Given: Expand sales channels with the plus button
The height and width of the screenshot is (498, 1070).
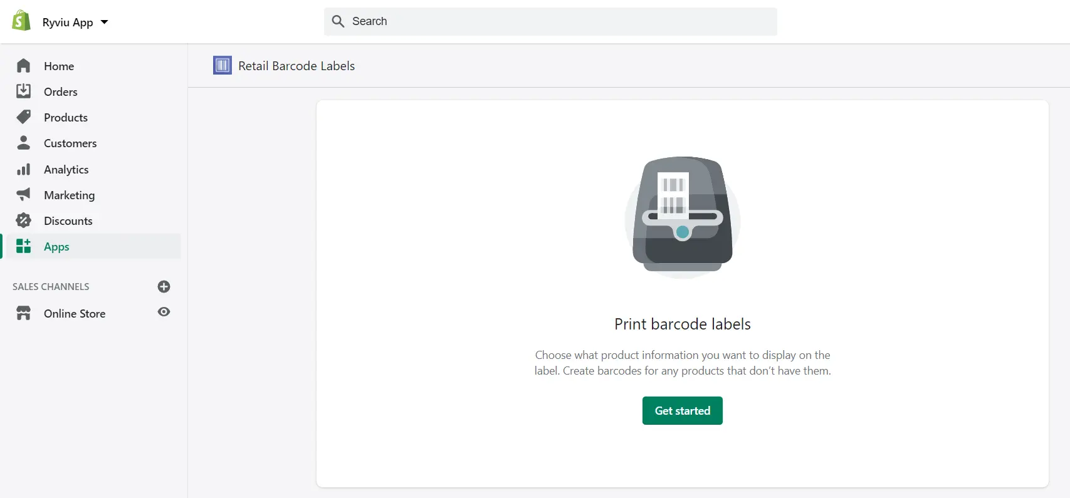Looking at the screenshot, I should (x=164, y=286).
